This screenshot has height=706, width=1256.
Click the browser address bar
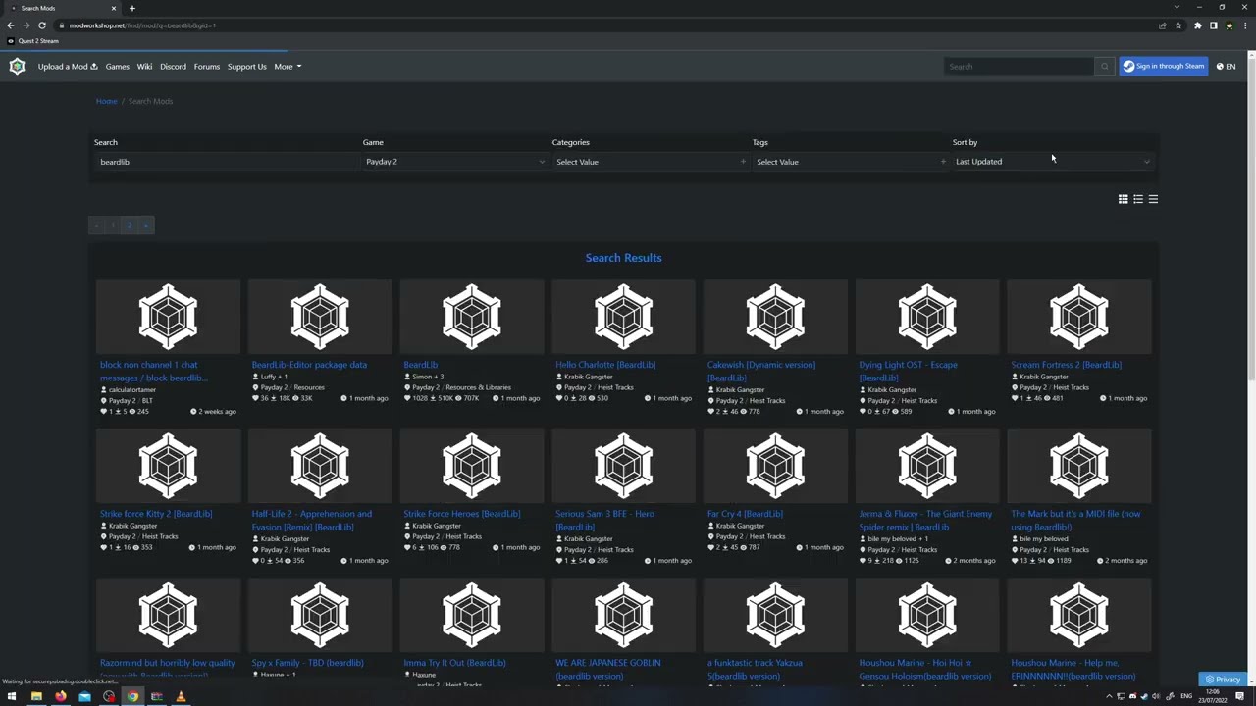click(608, 25)
